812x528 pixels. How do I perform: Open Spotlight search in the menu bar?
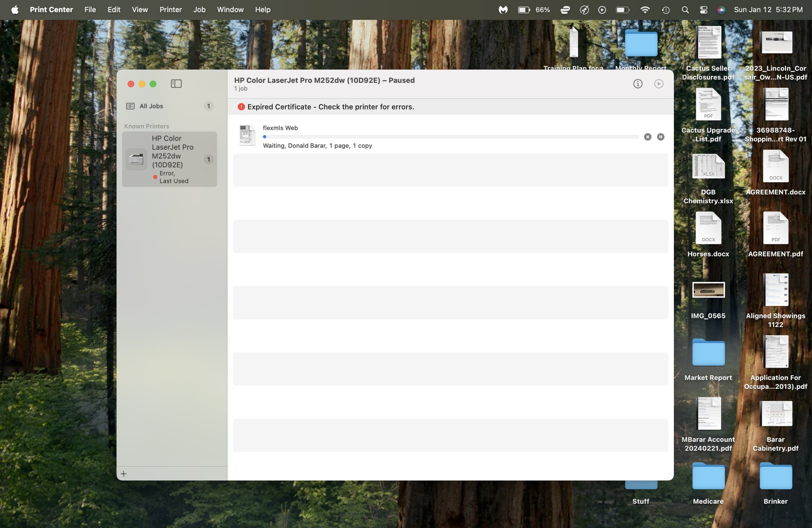(x=685, y=10)
